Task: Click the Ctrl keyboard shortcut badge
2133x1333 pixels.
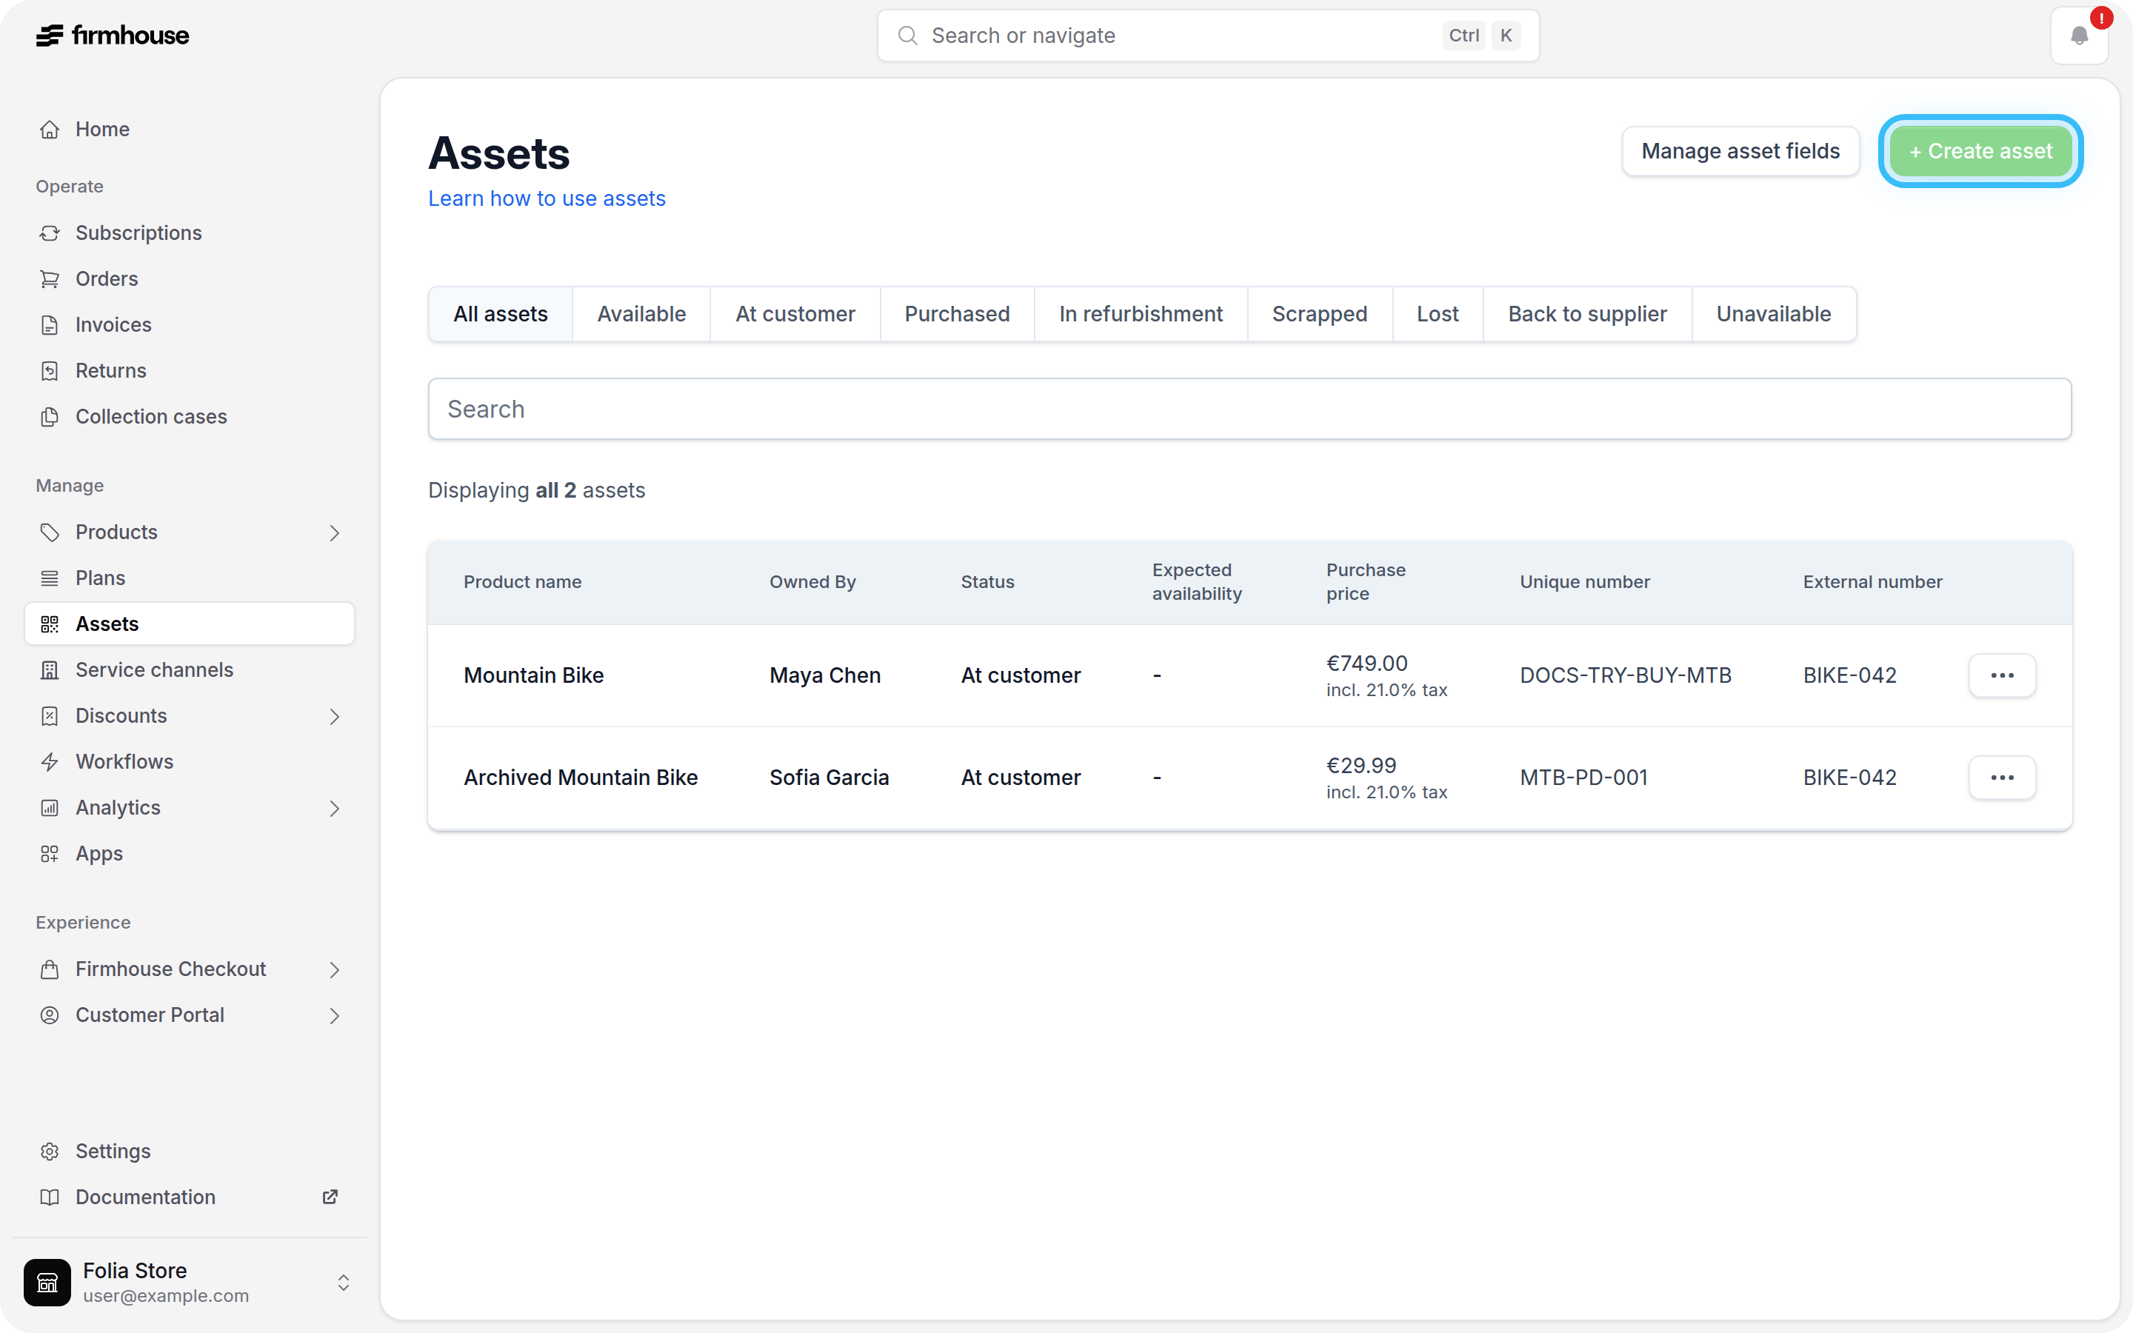Action: 1463,36
